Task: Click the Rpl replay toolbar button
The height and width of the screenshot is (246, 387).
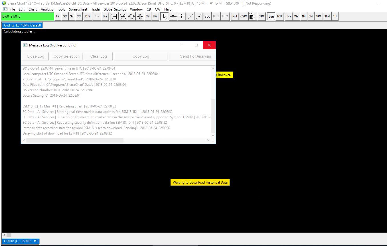Action: click(x=234, y=17)
